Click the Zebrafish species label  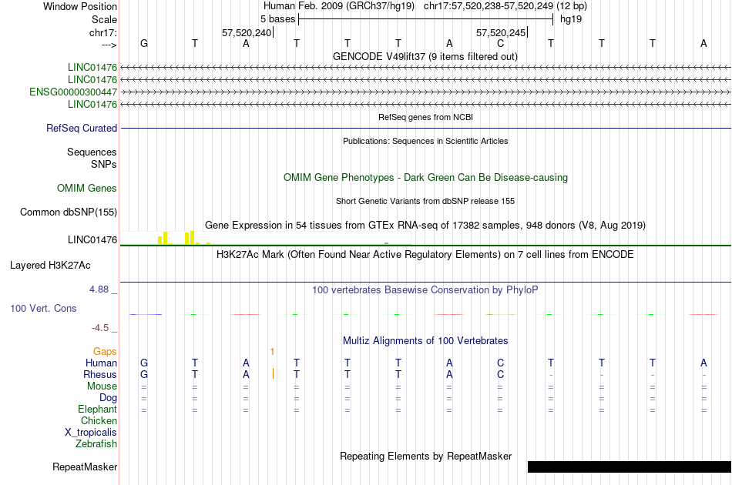click(x=96, y=443)
